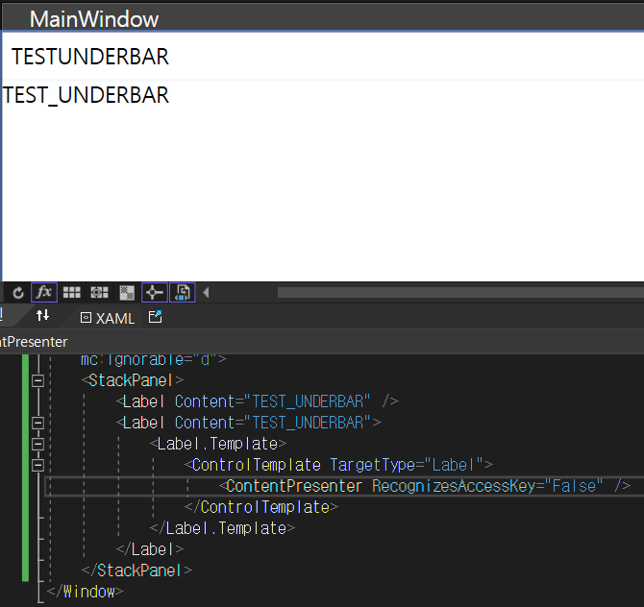Screen dimensions: 644x607
Task: Click the </StackPanel> closing tag
Action: [136, 571]
